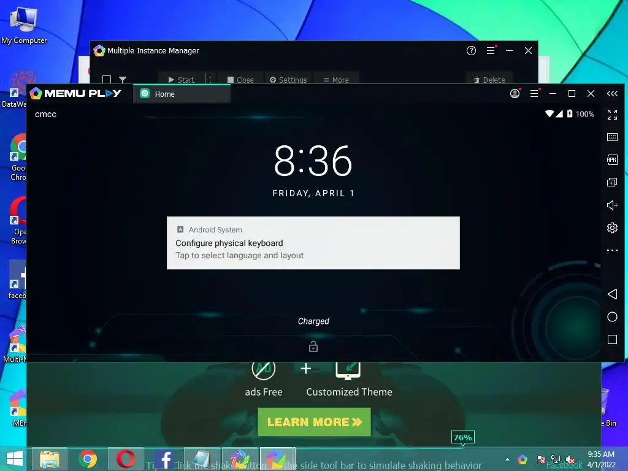
Task: Install APK using sidebar APK icon
Action: pyautogui.click(x=612, y=160)
